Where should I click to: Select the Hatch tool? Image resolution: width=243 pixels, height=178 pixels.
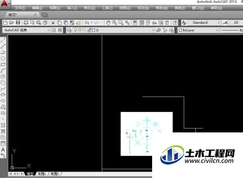tap(3, 125)
